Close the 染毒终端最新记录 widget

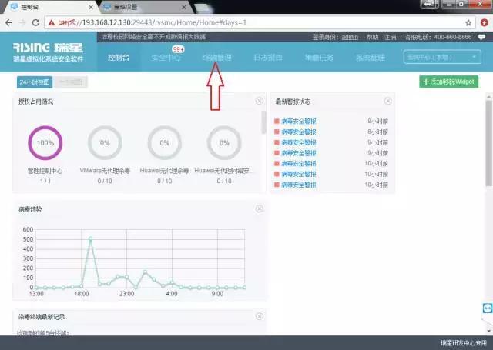coord(259,316)
